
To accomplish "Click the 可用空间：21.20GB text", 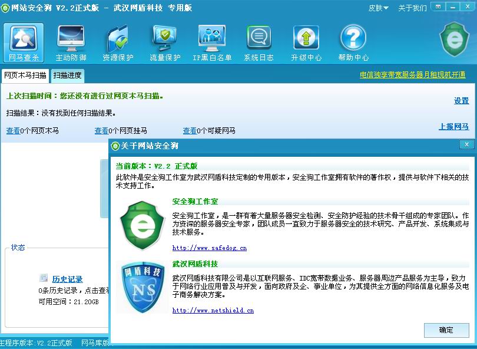I will (x=69, y=302).
